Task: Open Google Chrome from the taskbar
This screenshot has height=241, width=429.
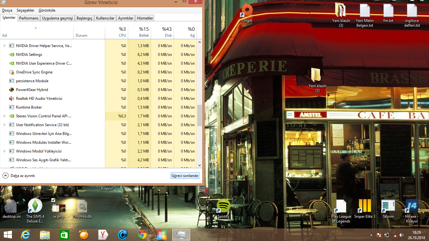Action: coord(142,235)
